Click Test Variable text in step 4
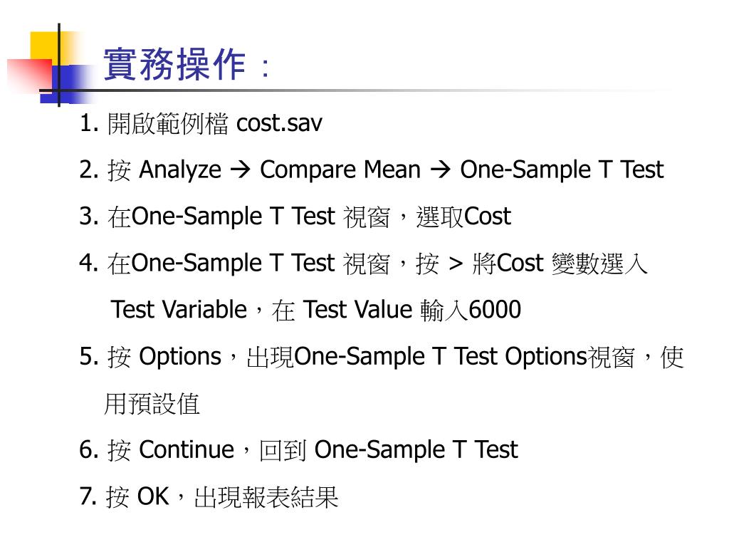The image size is (729, 547). coord(179,309)
